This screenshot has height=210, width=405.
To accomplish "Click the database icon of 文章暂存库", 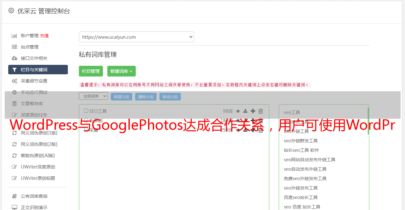I will click(15, 104).
